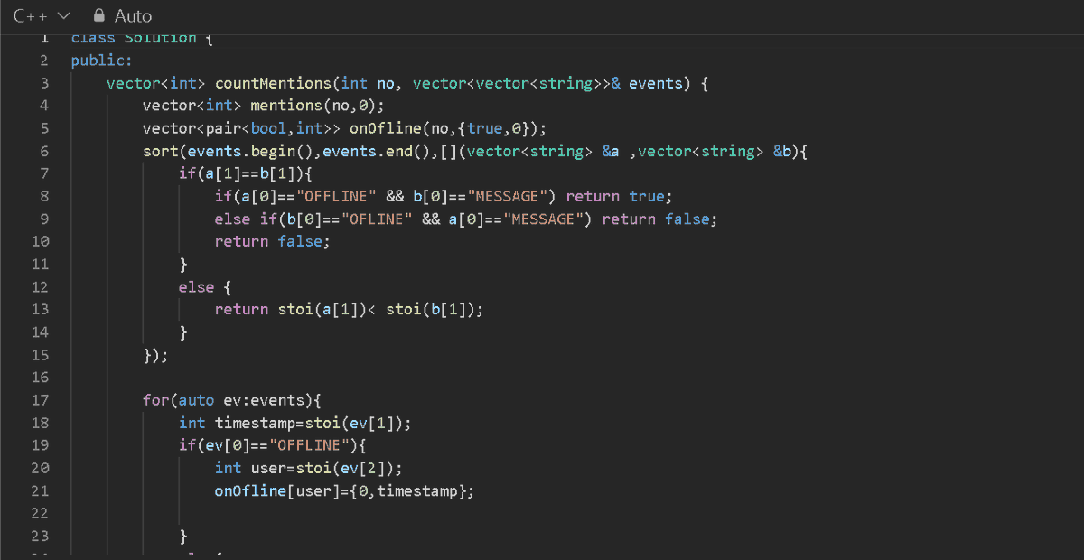
Task: Click the Auto label in header
Action: click(x=133, y=16)
